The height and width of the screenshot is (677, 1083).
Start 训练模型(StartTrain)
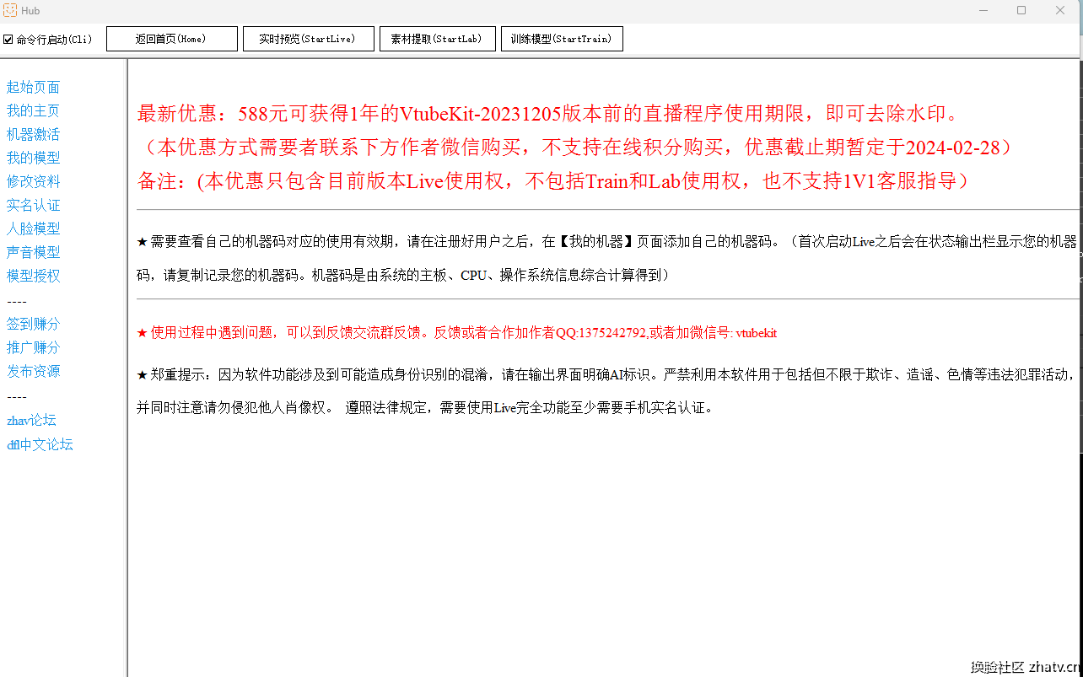(562, 39)
